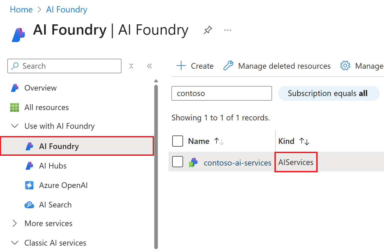Pin the AI Foundry page
Viewport: 384px width, 251px height.
[x=208, y=30]
